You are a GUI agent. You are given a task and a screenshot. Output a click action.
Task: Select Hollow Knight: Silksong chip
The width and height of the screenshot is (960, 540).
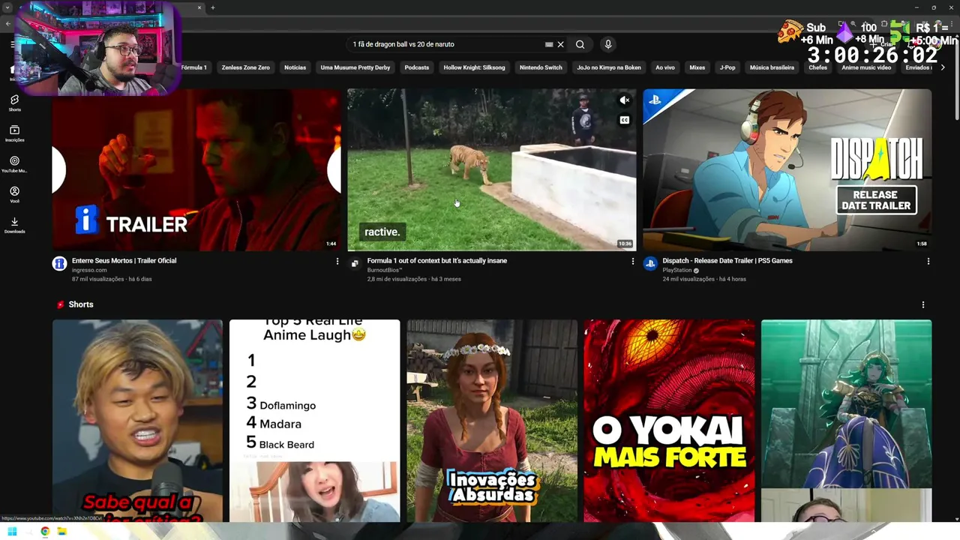(474, 67)
